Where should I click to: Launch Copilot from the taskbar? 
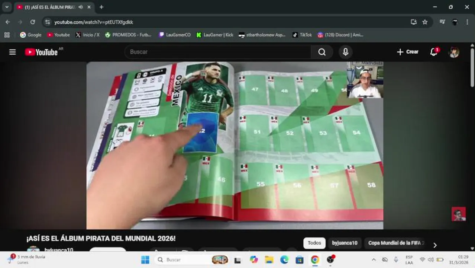coord(254,259)
